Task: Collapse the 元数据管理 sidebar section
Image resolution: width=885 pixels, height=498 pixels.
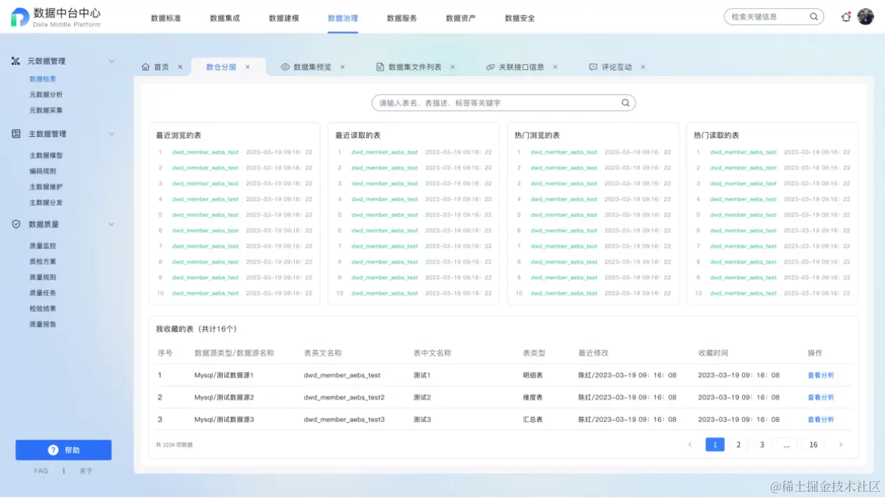Action: pyautogui.click(x=111, y=61)
